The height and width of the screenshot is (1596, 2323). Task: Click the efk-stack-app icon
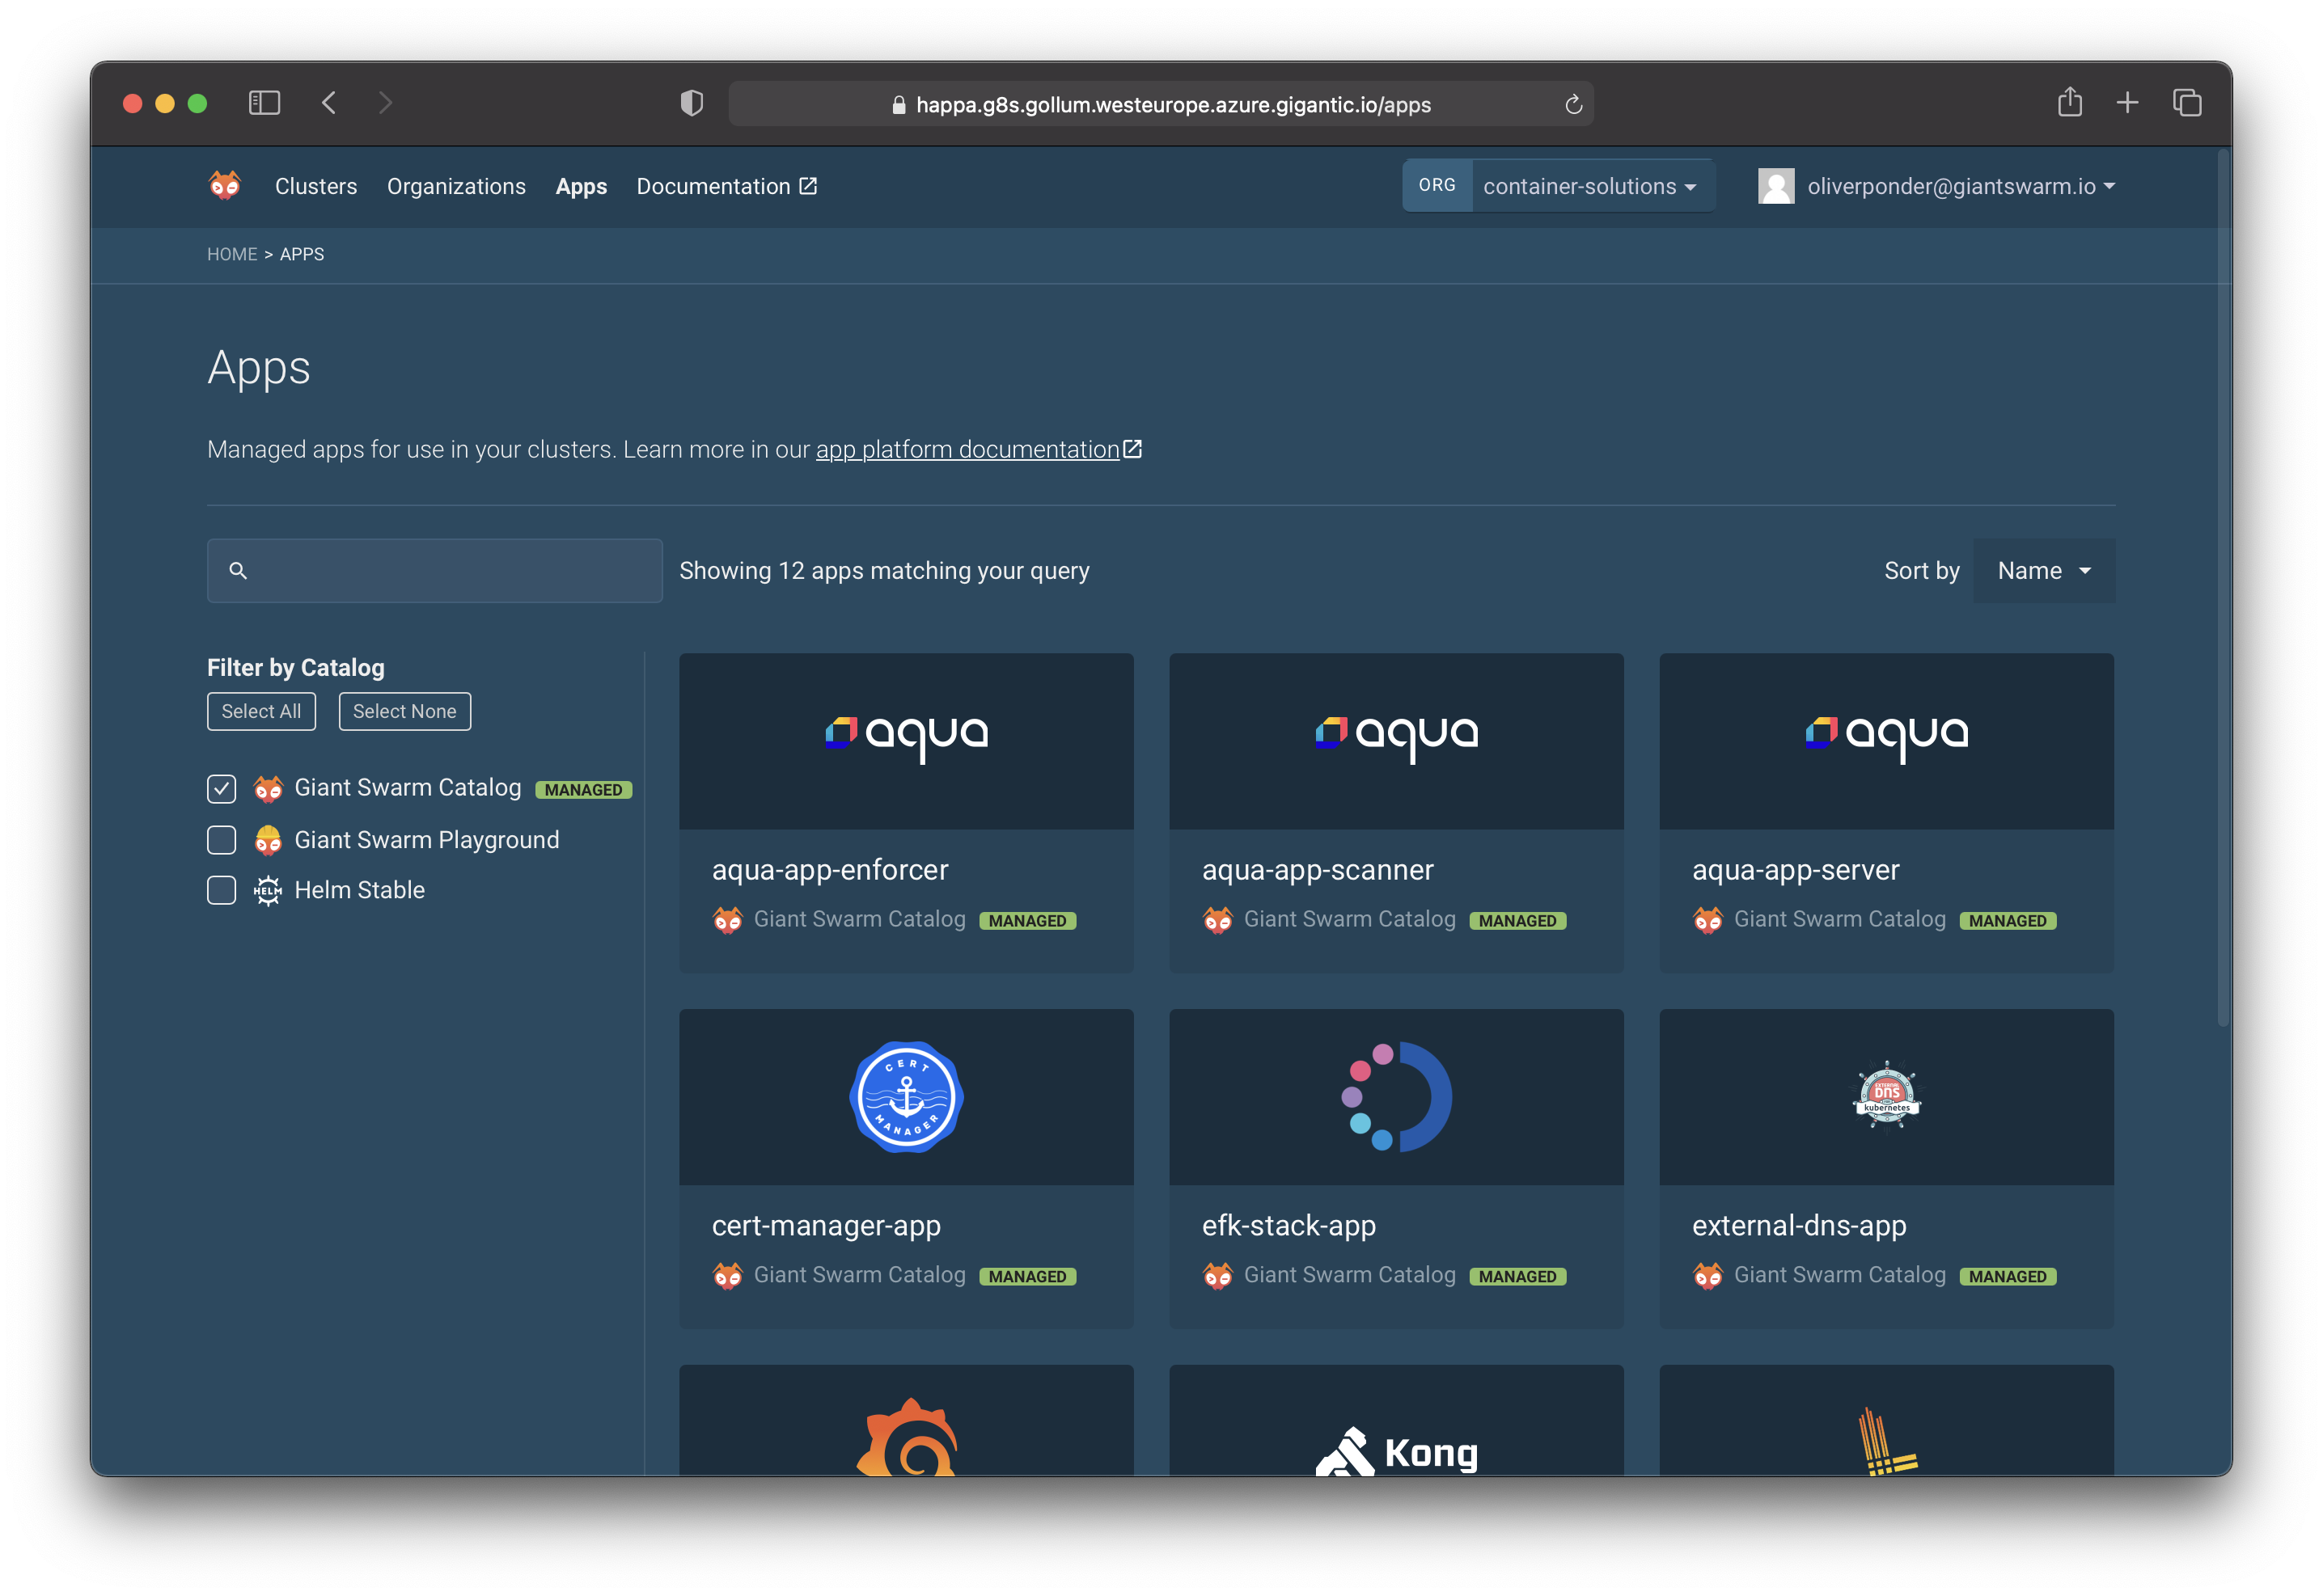pyautogui.click(x=1394, y=1097)
